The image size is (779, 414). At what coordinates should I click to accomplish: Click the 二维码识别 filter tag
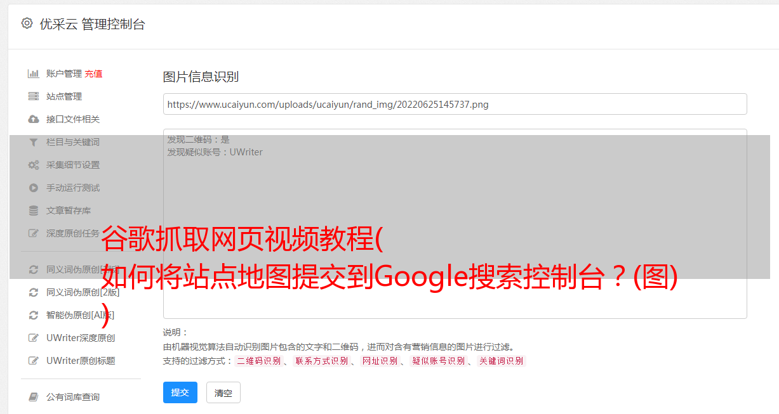click(259, 361)
